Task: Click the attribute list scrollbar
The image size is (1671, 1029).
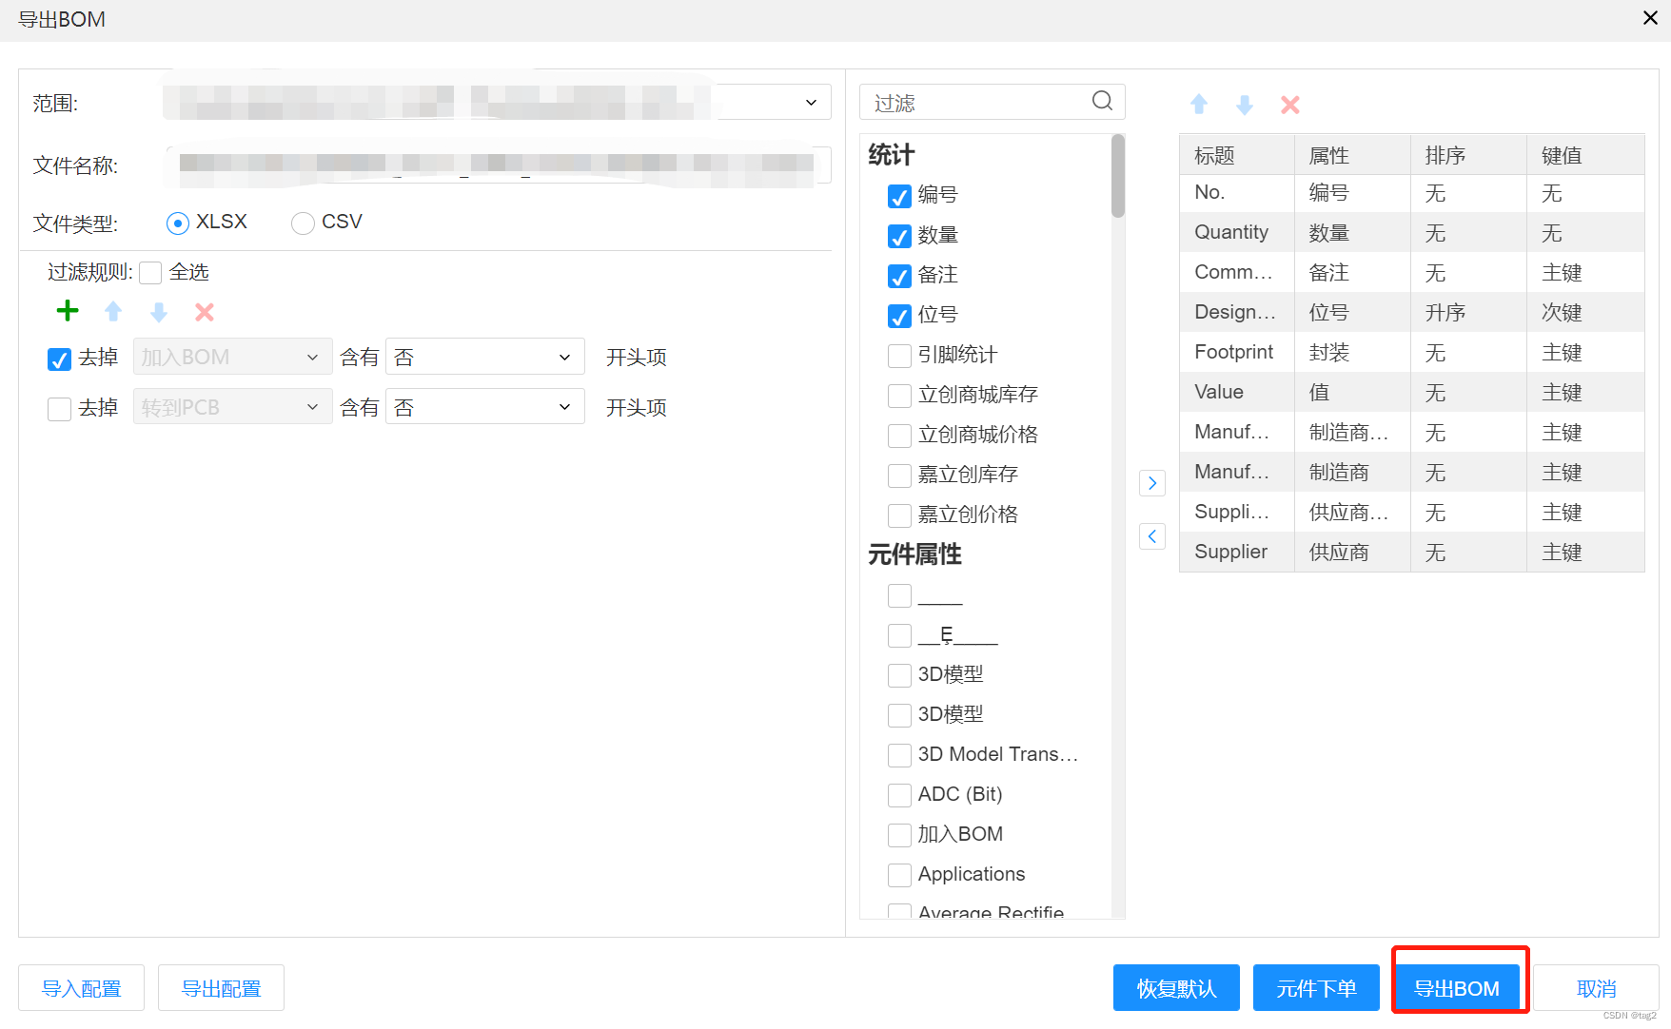Action: pyautogui.click(x=1118, y=176)
